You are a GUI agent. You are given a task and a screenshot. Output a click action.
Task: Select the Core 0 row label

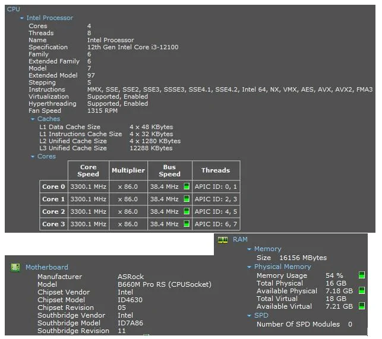click(53, 187)
